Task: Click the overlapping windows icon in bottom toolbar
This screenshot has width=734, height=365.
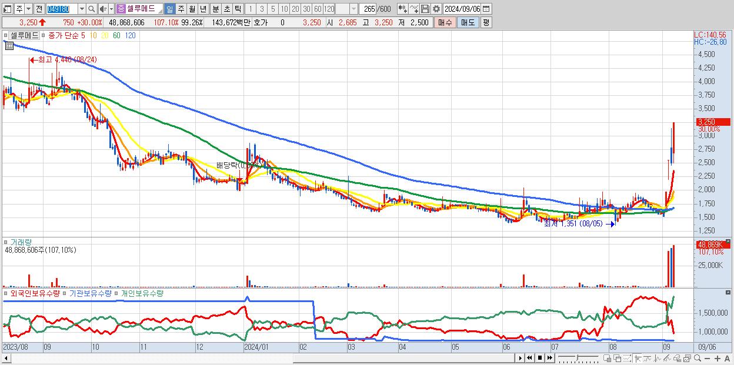Action: click(618, 358)
